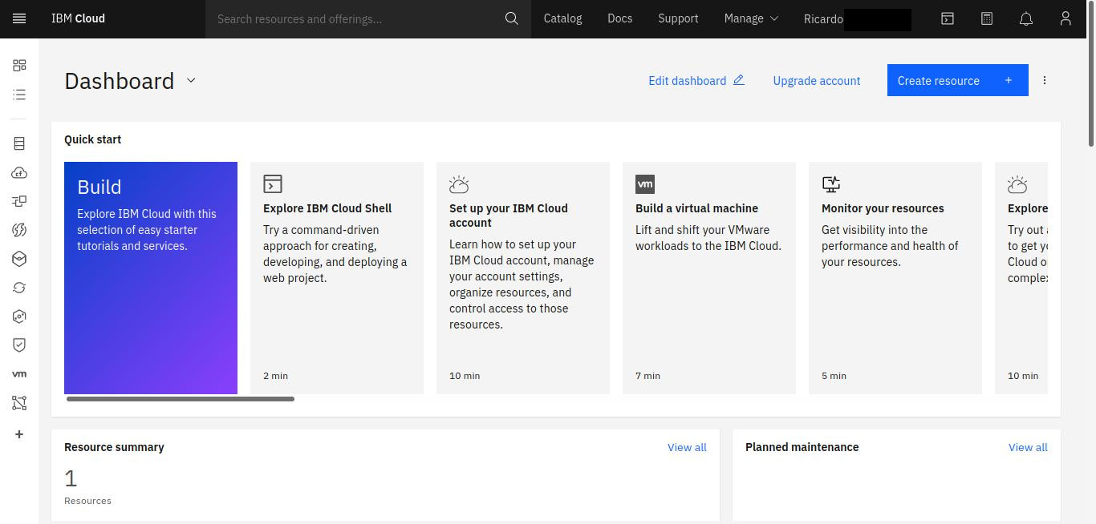Open the IBM Cloud Shell icon in header
Screen dimensions: 1096x524
pyautogui.click(x=948, y=18)
